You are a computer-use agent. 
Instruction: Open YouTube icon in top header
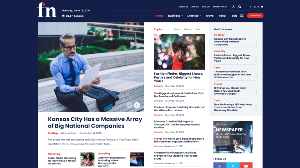click(x=262, y=7)
